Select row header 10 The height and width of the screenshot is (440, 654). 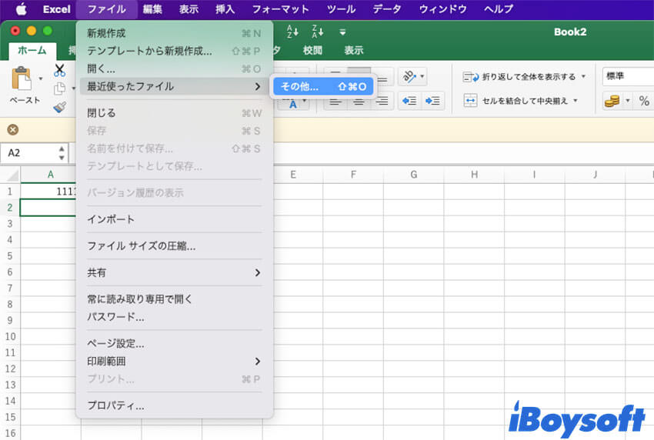coord(10,337)
